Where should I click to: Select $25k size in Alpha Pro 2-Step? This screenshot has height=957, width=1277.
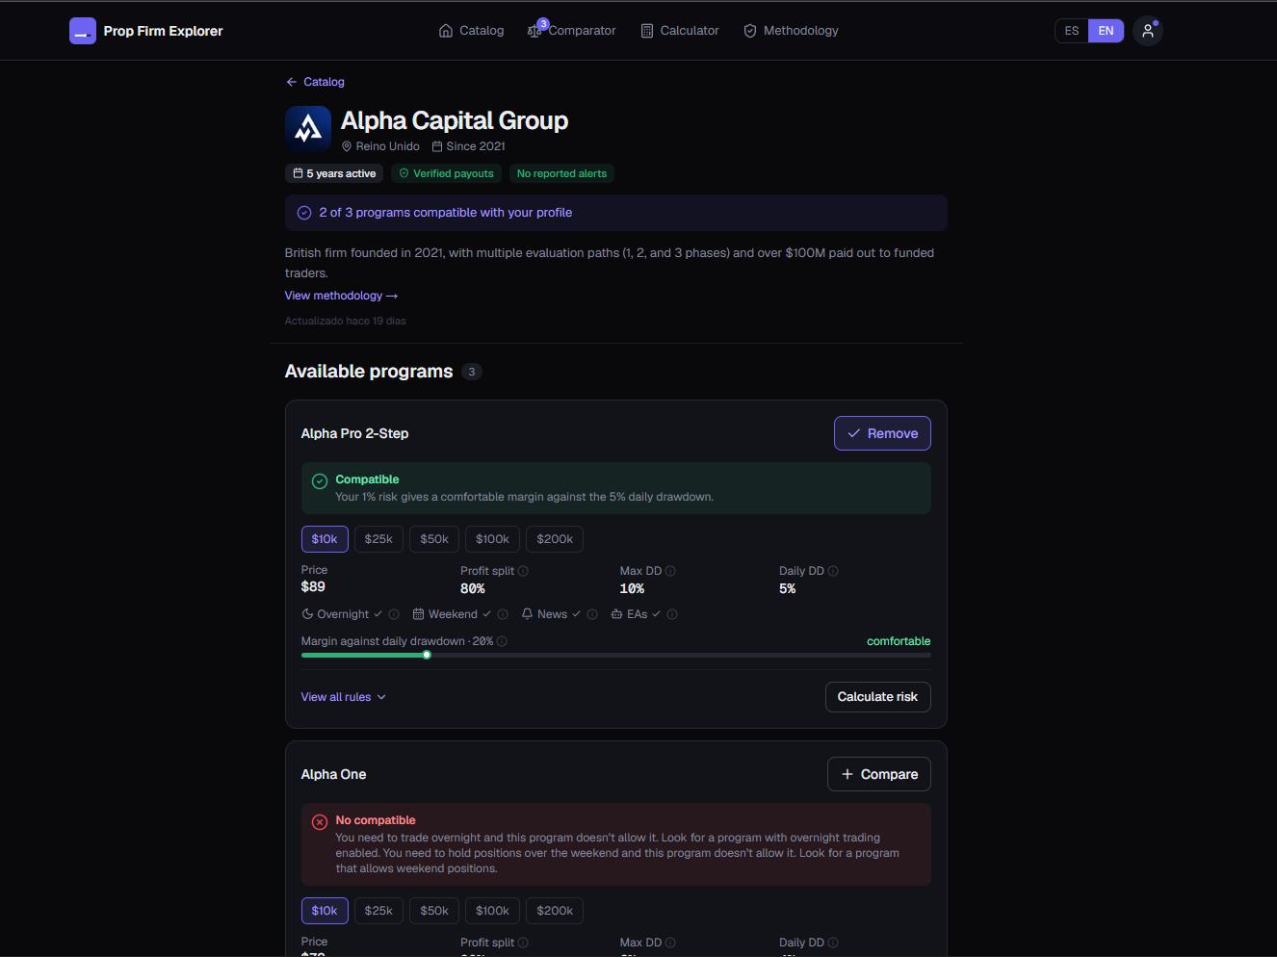pos(378,539)
